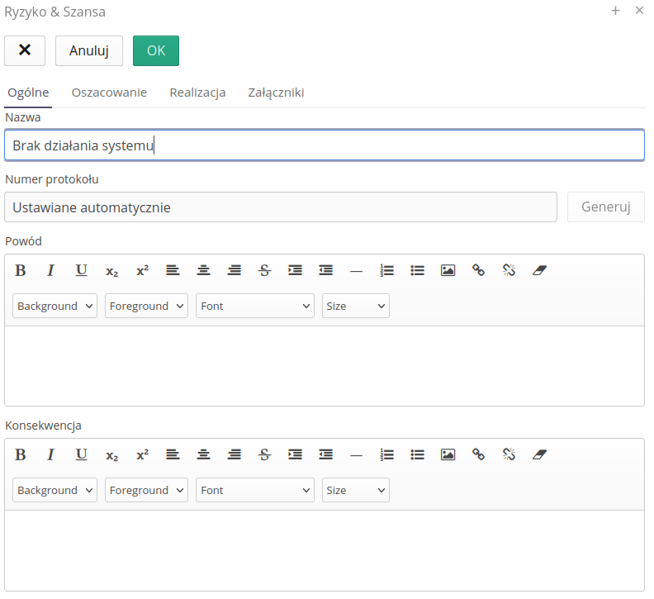Insert link in the Konsekwencja editor
The width and height of the screenshot is (654, 599).
click(478, 454)
